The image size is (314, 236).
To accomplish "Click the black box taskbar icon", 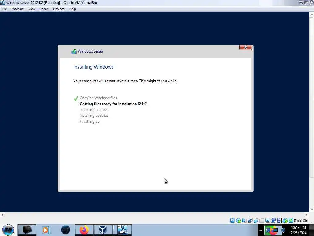I will click(x=27, y=230).
